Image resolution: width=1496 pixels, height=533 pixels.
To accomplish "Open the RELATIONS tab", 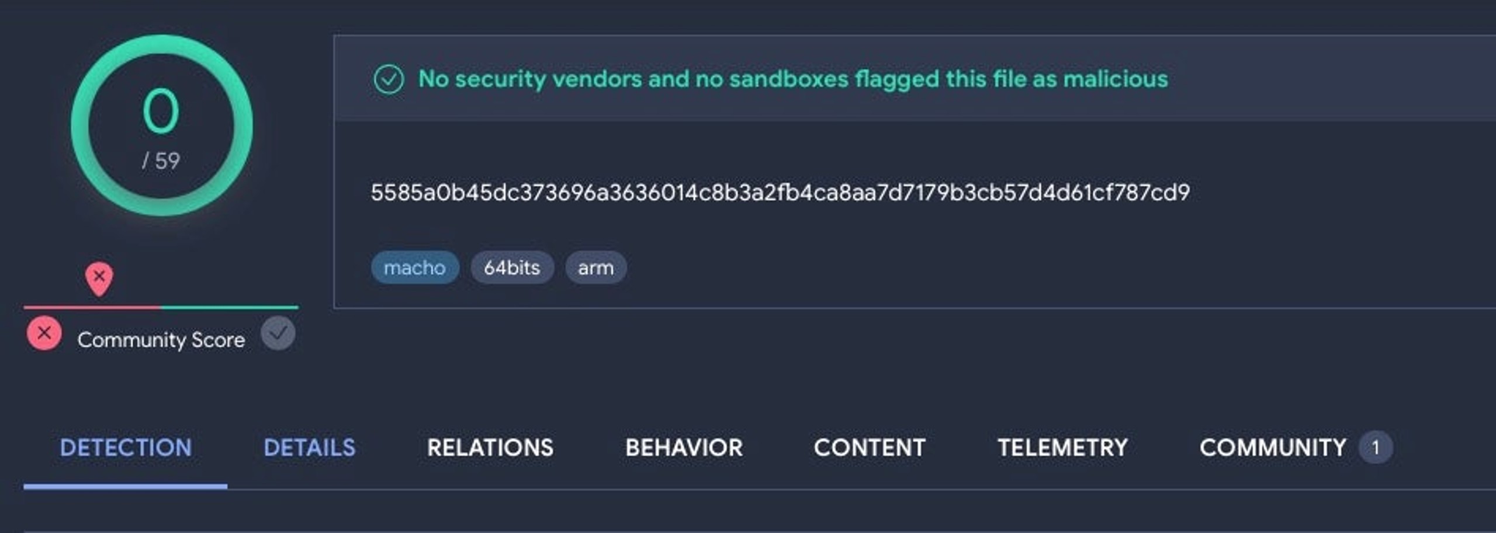I will [x=490, y=448].
